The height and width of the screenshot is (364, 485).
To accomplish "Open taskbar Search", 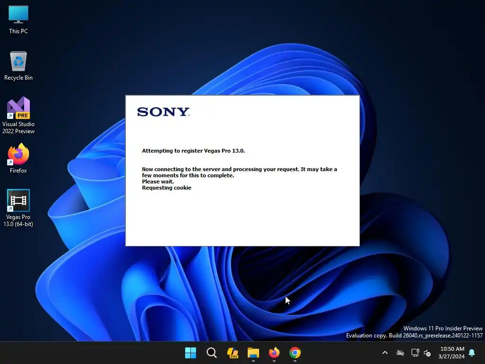I will tap(212, 353).
